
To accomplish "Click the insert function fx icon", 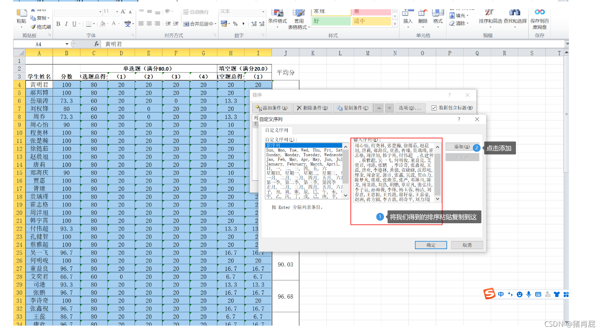I will [96, 44].
